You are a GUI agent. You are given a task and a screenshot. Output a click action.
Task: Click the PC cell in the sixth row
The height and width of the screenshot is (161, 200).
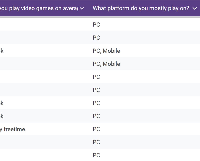[x=96, y=90]
